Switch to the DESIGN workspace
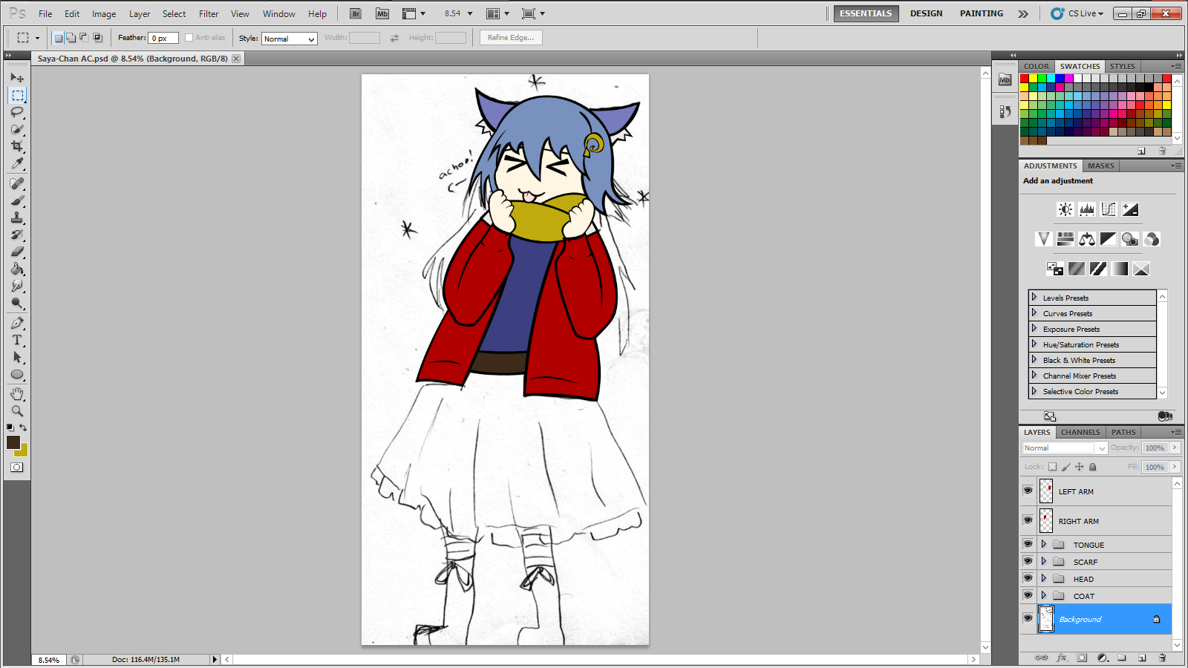The width and height of the screenshot is (1188, 668). pos(927,13)
